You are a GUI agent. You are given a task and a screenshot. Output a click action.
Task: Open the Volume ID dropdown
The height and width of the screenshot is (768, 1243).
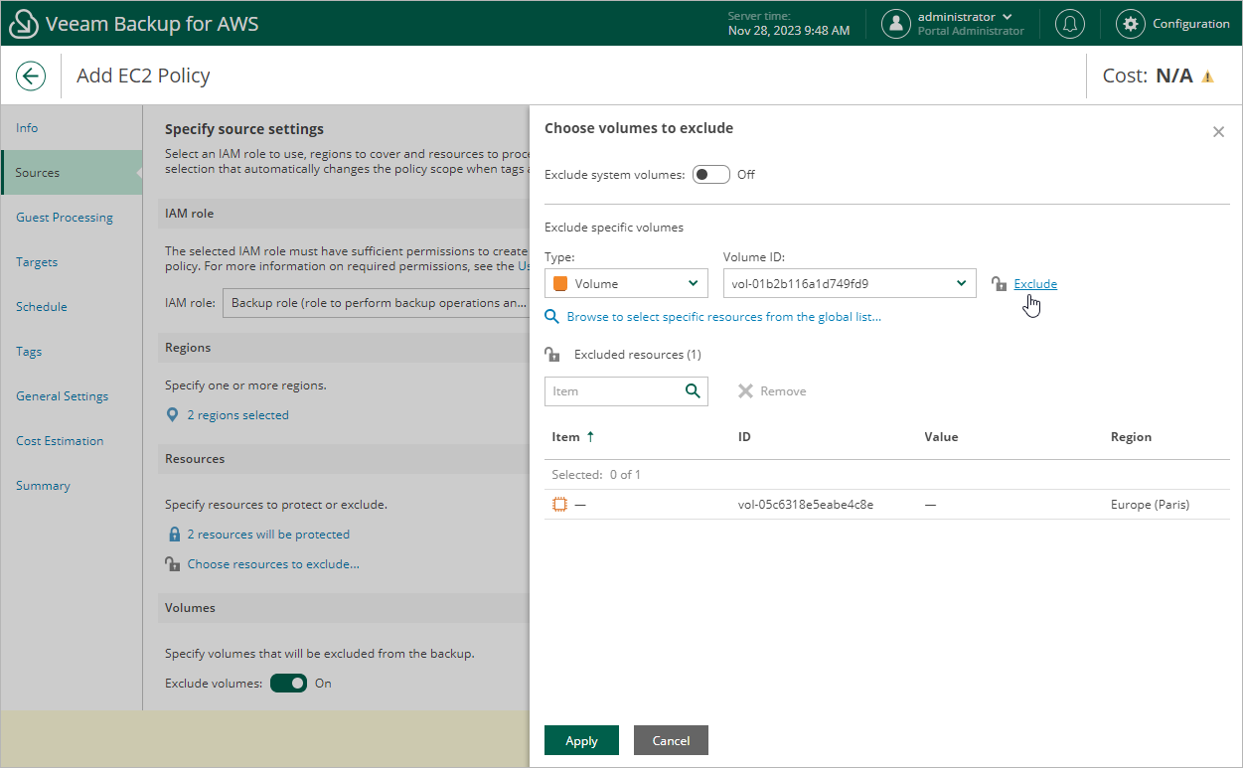click(850, 284)
